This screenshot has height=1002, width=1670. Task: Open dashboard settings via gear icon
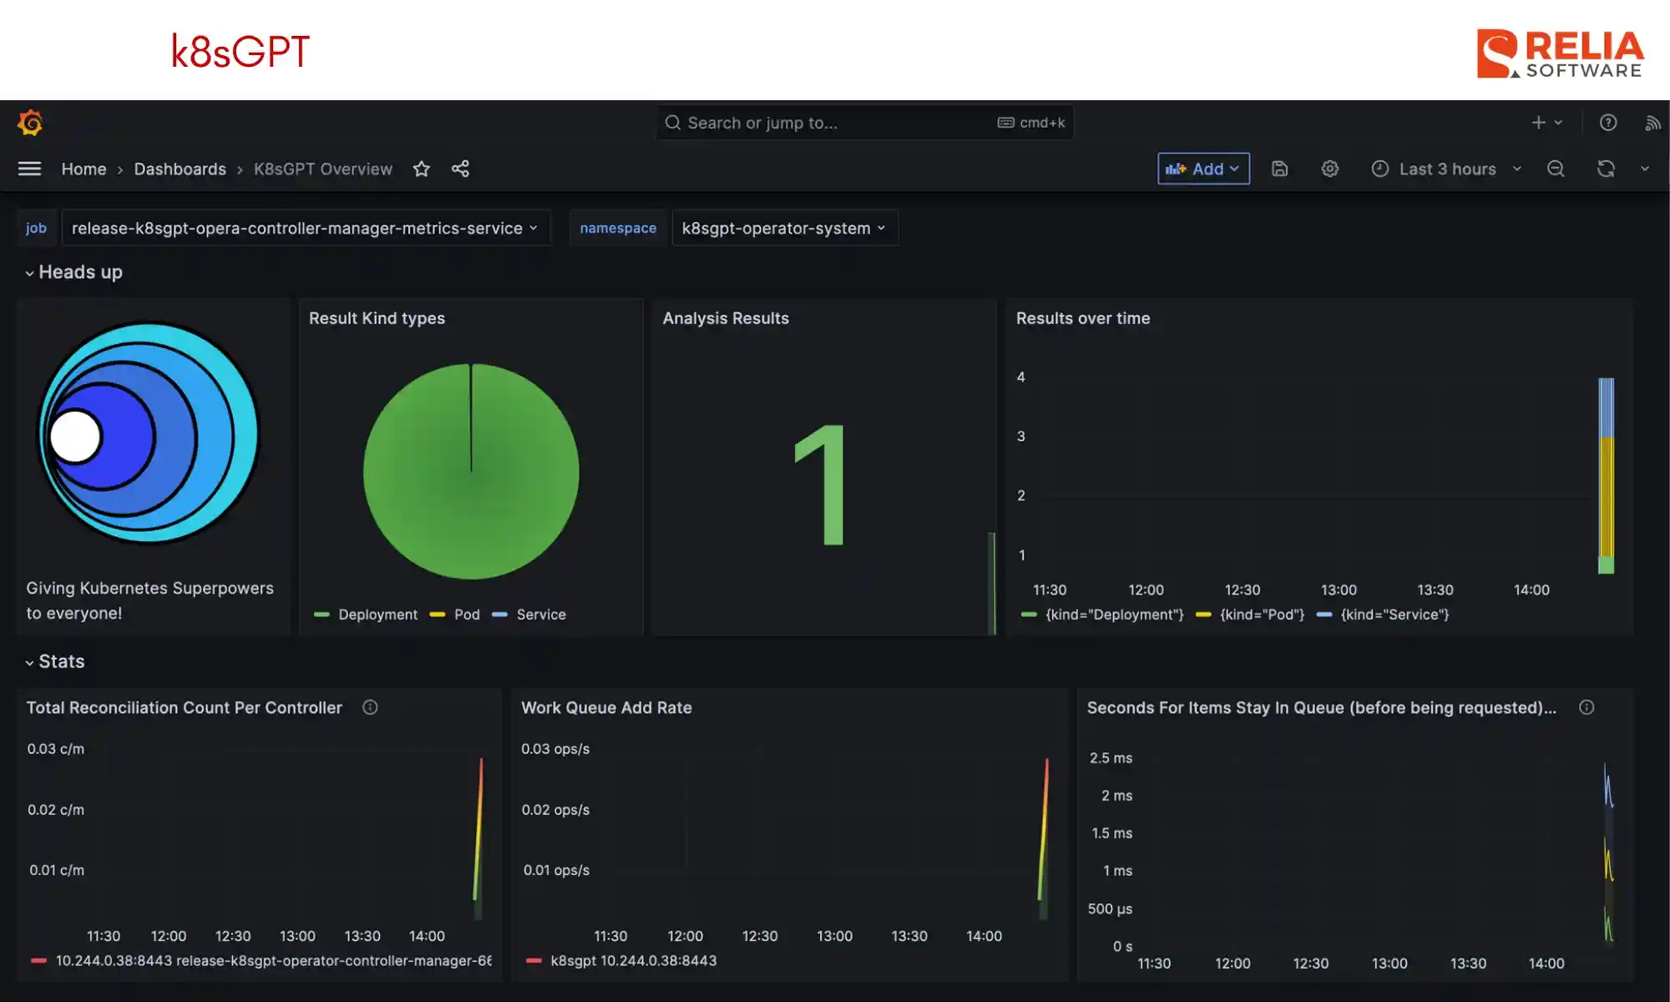[x=1329, y=169]
